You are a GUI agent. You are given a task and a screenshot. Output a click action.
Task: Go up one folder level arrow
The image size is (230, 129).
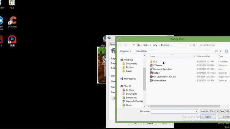134,45
